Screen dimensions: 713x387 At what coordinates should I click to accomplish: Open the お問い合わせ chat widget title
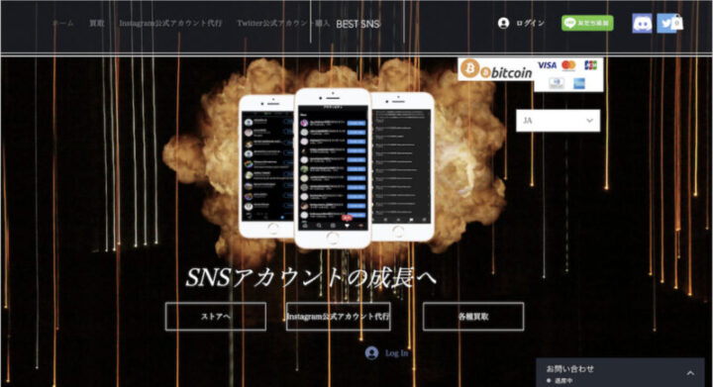569,369
